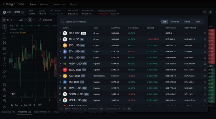
Task: Click the BTC-USD Bitcoin icon
Action: coord(65,45)
